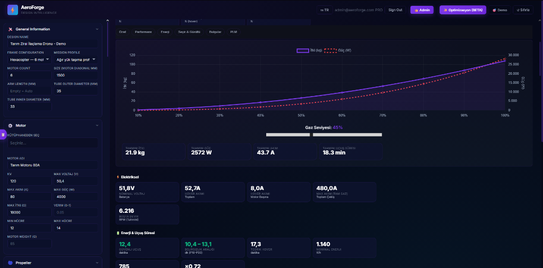Click the Max Hücre input field
This screenshot has width=543, height=268.
pos(75,228)
